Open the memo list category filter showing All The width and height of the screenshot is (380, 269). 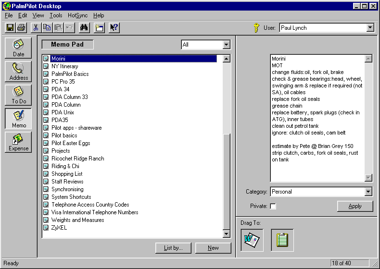tap(226, 45)
